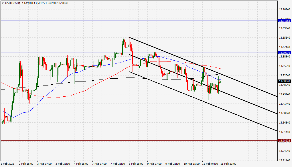The width and height of the screenshot is (292, 167).
Task: Click the 4 Feb 15:00 time label
Action: tap(81, 164)
